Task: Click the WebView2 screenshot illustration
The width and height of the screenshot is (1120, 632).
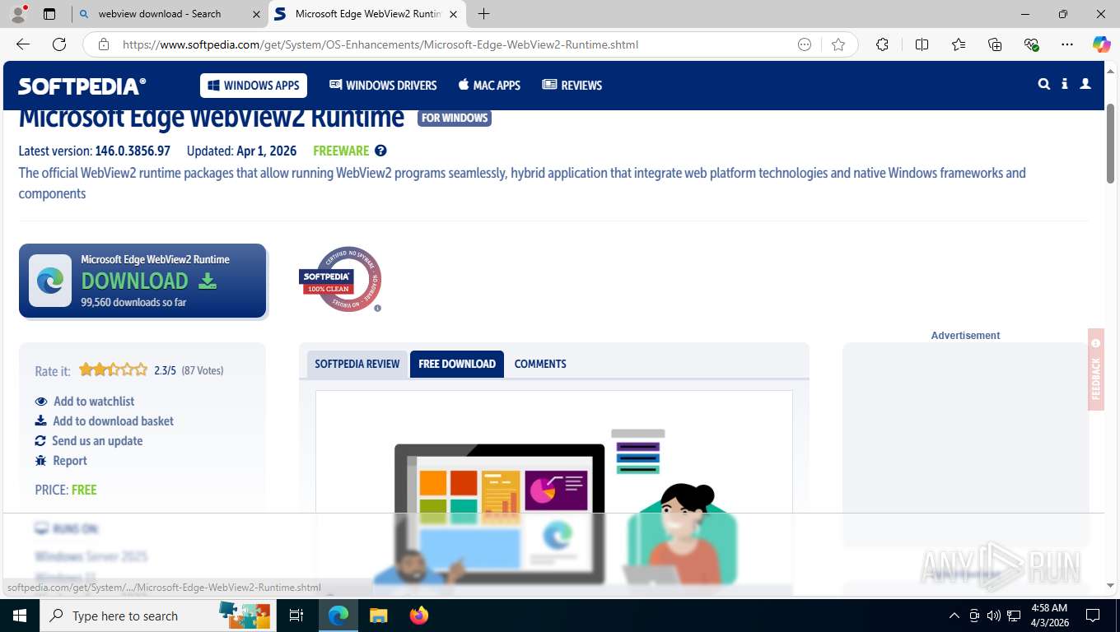Action: click(554, 493)
